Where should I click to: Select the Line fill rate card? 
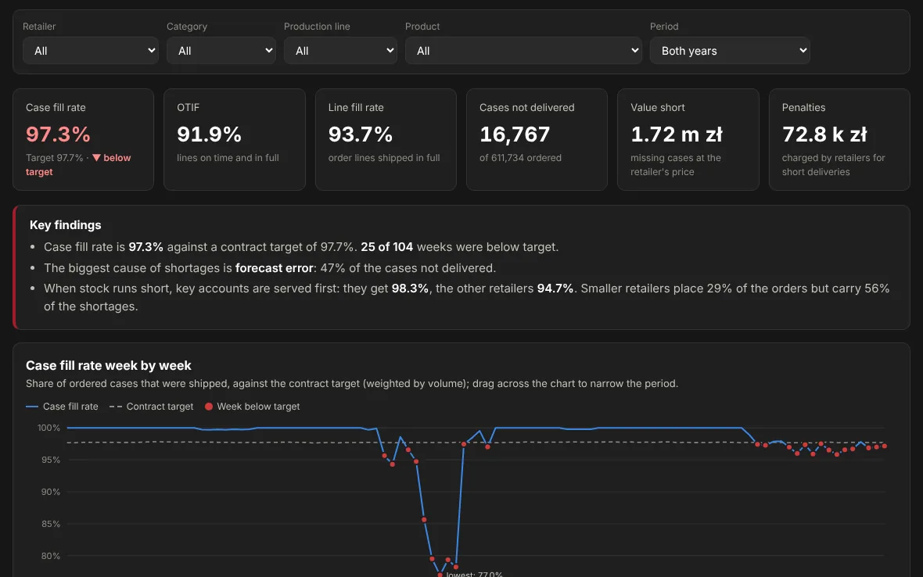[386, 139]
